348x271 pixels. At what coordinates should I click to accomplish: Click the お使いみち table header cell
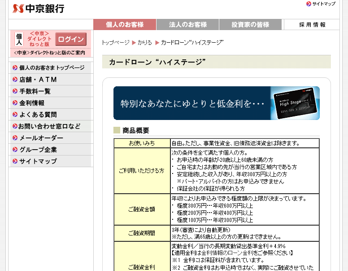click(142, 143)
